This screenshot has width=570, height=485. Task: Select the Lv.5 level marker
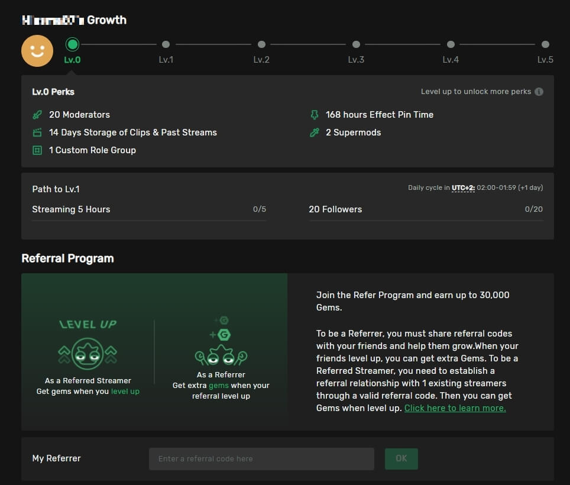pos(545,44)
